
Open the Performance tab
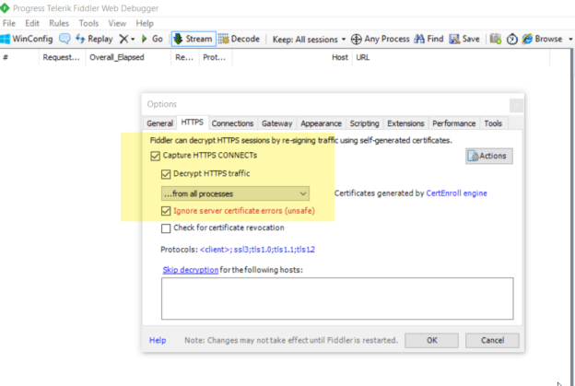click(x=454, y=123)
